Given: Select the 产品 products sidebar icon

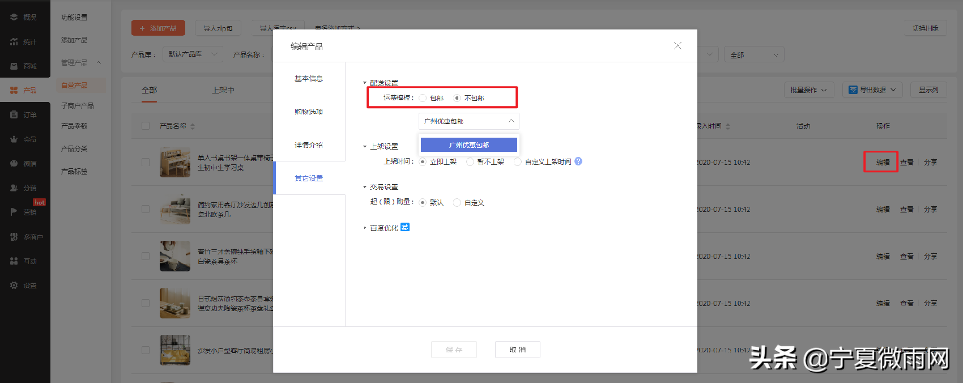Looking at the screenshot, I should tap(14, 90).
